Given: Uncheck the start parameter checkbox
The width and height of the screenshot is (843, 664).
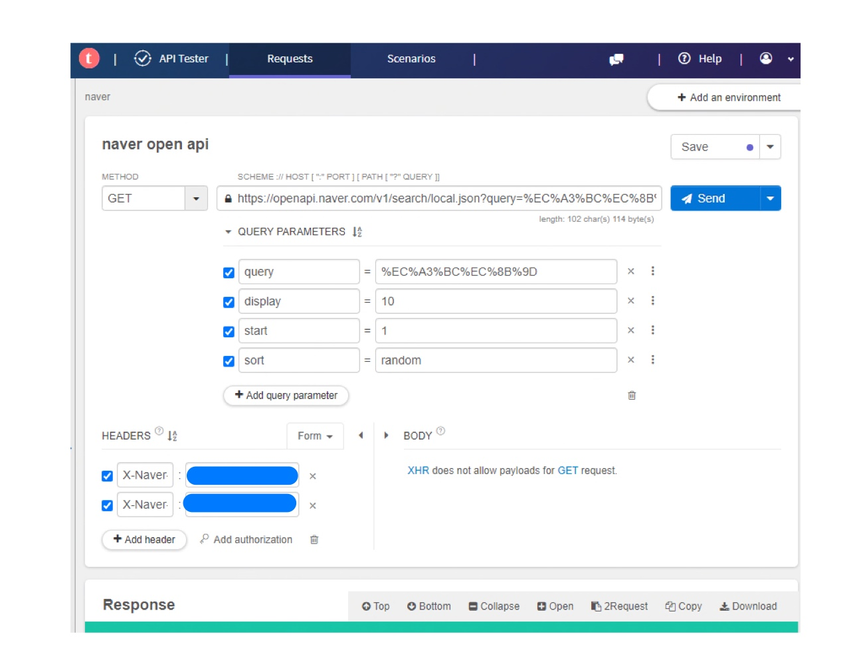Looking at the screenshot, I should pos(229,331).
